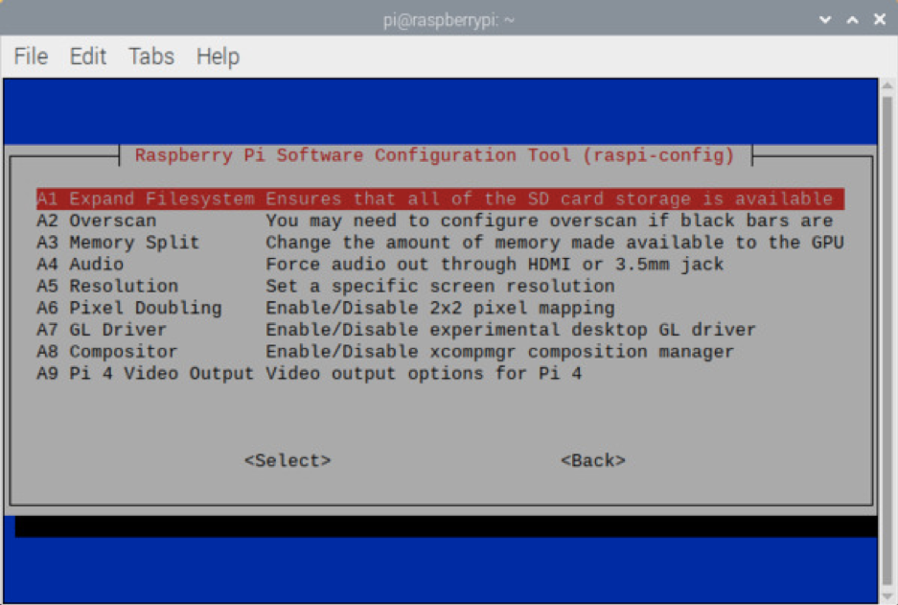This screenshot has width=898, height=605.
Task: Open the Tabs menu
Action: pos(151,57)
